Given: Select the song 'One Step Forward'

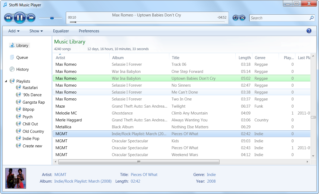Looking at the screenshot, I should click(x=182, y=72).
